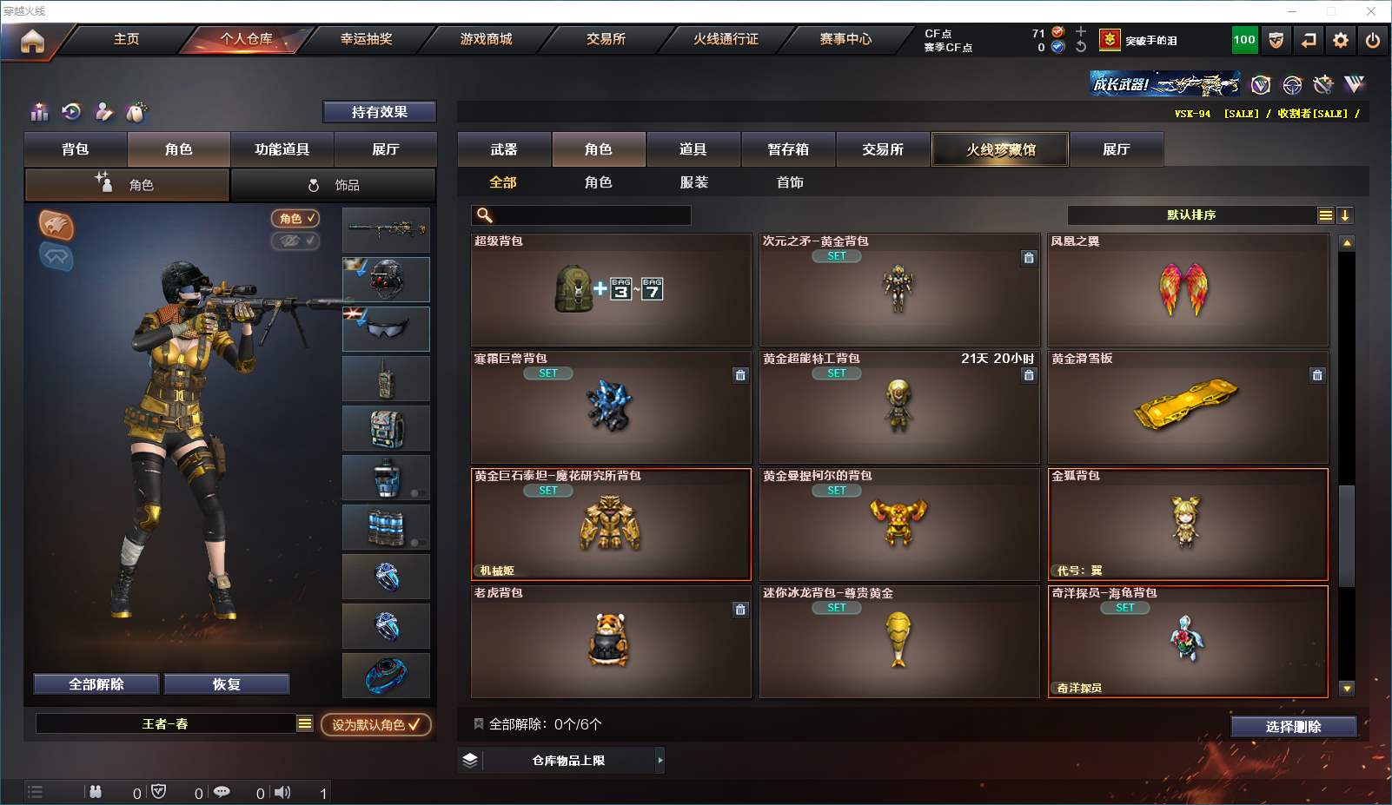Click the power exit icon

tap(1373, 40)
